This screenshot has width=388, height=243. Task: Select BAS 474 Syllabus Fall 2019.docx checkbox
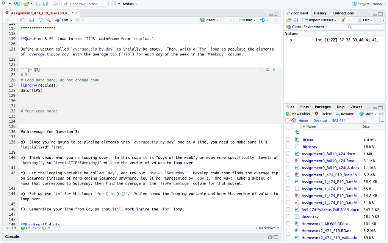[288, 210]
